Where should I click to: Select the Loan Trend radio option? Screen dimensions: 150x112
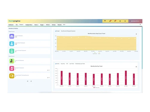[72, 64]
